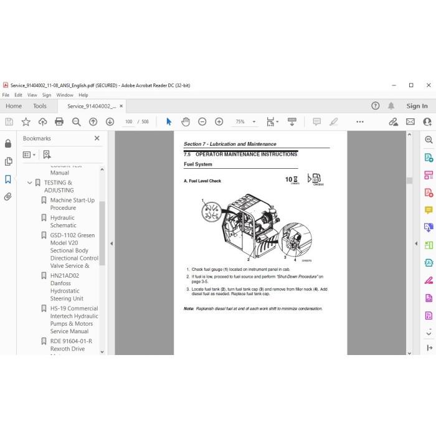436x436 pixels.
Task: Open page thumbnails panel
Action: click(8, 161)
